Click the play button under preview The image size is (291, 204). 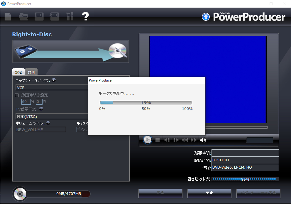148,140
